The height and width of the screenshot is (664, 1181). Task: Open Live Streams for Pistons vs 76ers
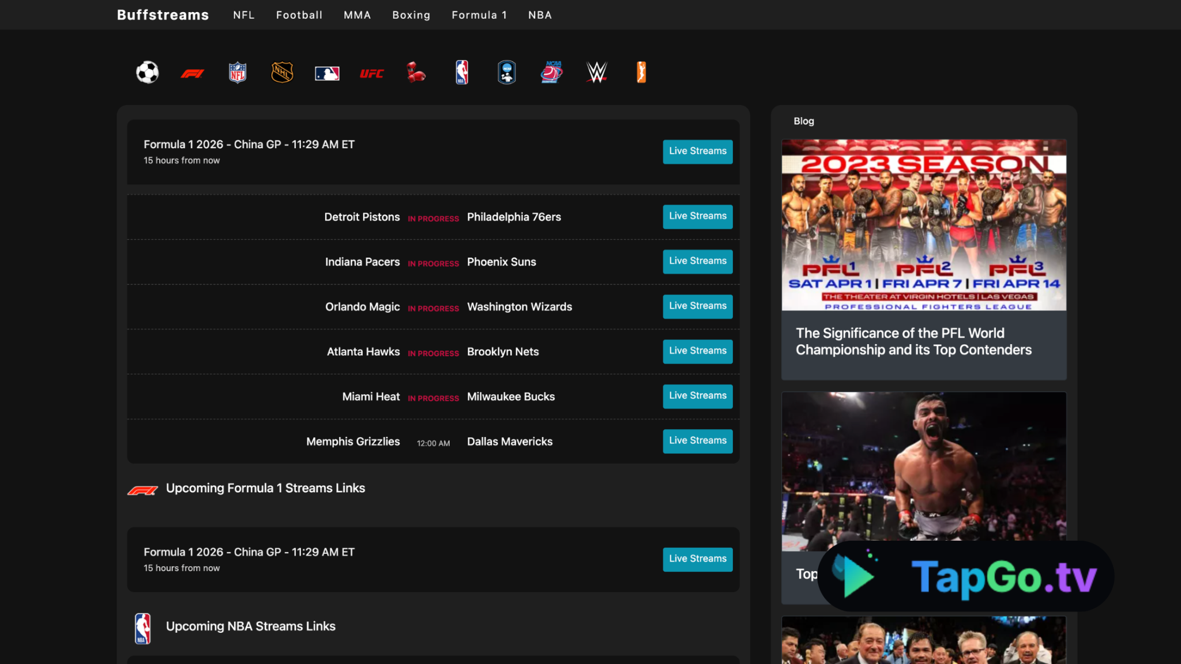point(697,216)
